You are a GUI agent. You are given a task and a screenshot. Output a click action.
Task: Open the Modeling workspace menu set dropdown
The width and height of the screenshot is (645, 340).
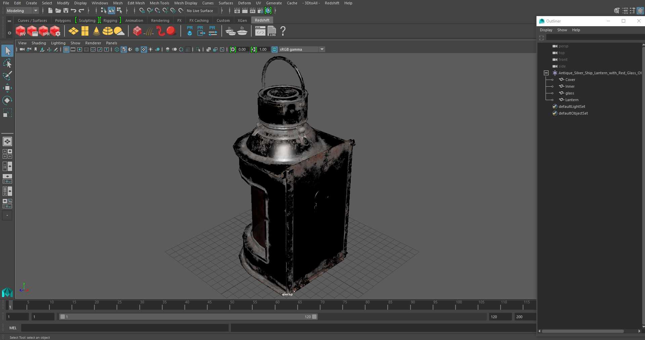pyautogui.click(x=23, y=11)
